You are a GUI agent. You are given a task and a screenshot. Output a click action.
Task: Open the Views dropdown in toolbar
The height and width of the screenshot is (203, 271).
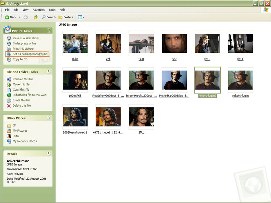(81, 17)
